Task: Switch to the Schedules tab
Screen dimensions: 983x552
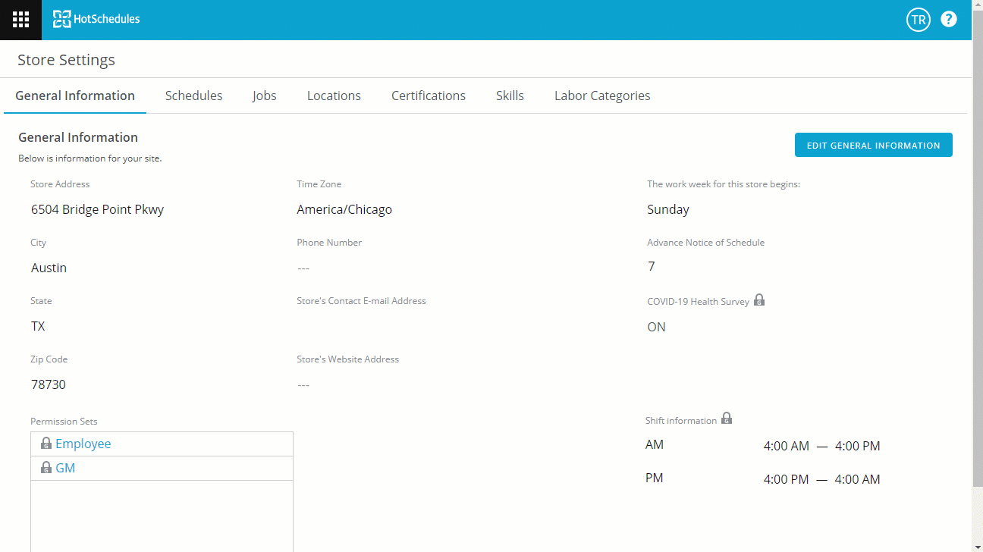Action: tap(193, 96)
